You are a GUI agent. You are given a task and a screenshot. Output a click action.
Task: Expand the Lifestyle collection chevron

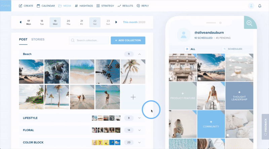coord(140,118)
